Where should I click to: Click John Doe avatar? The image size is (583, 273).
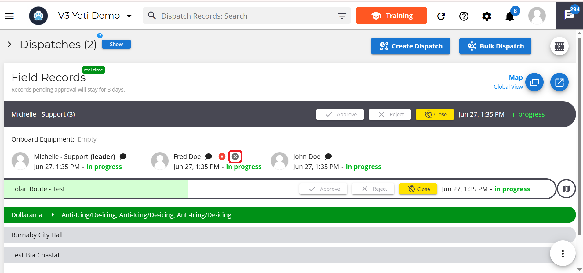(x=280, y=161)
